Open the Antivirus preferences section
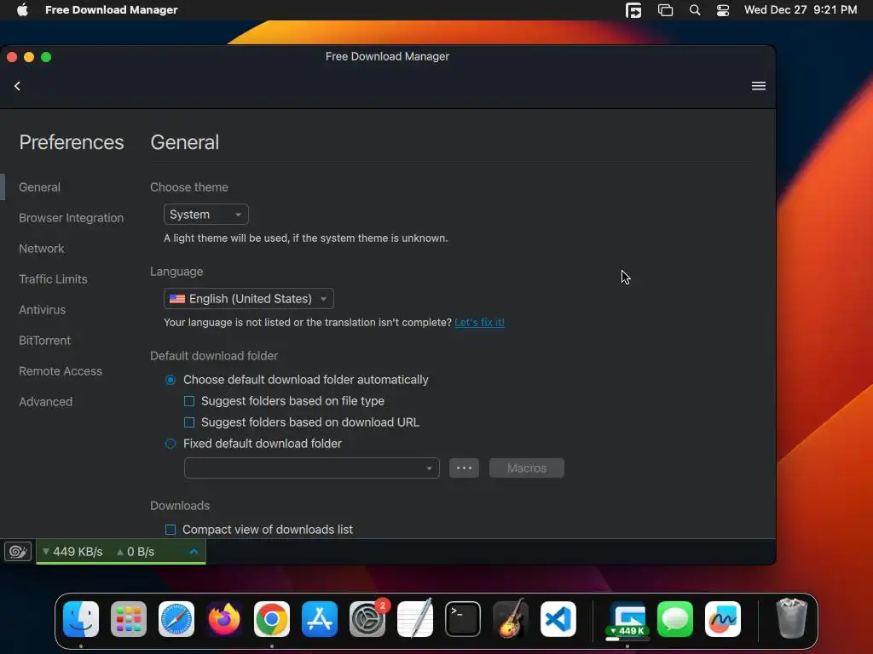This screenshot has width=873, height=654. (43, 310)
